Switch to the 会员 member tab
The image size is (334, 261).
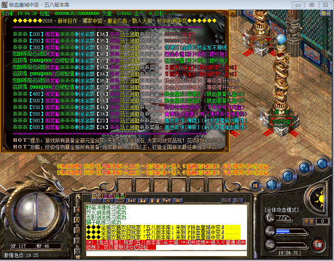pos(119,195)
